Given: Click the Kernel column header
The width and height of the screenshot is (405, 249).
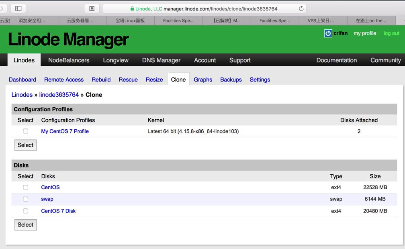Looking at the screenshot, I should coord(156,120).
